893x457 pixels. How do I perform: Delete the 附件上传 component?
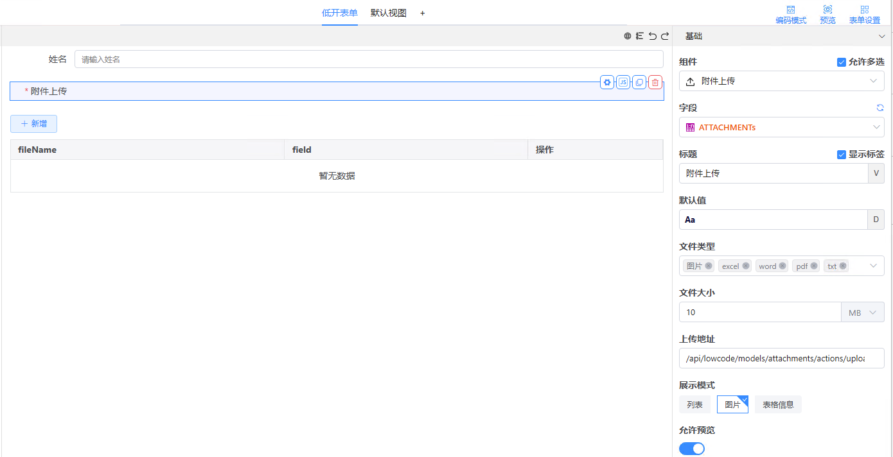(x=655, y=82)
